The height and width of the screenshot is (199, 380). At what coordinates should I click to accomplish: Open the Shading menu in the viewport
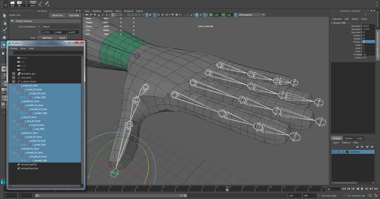coord(97,11)
